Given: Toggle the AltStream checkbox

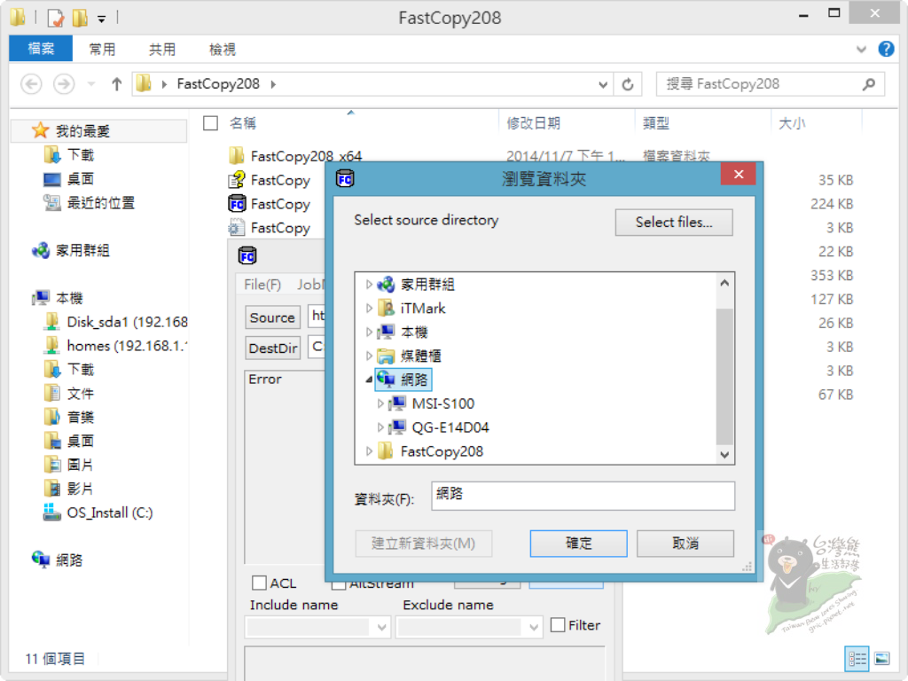Looking at the screenshot, I should (339, 584).
